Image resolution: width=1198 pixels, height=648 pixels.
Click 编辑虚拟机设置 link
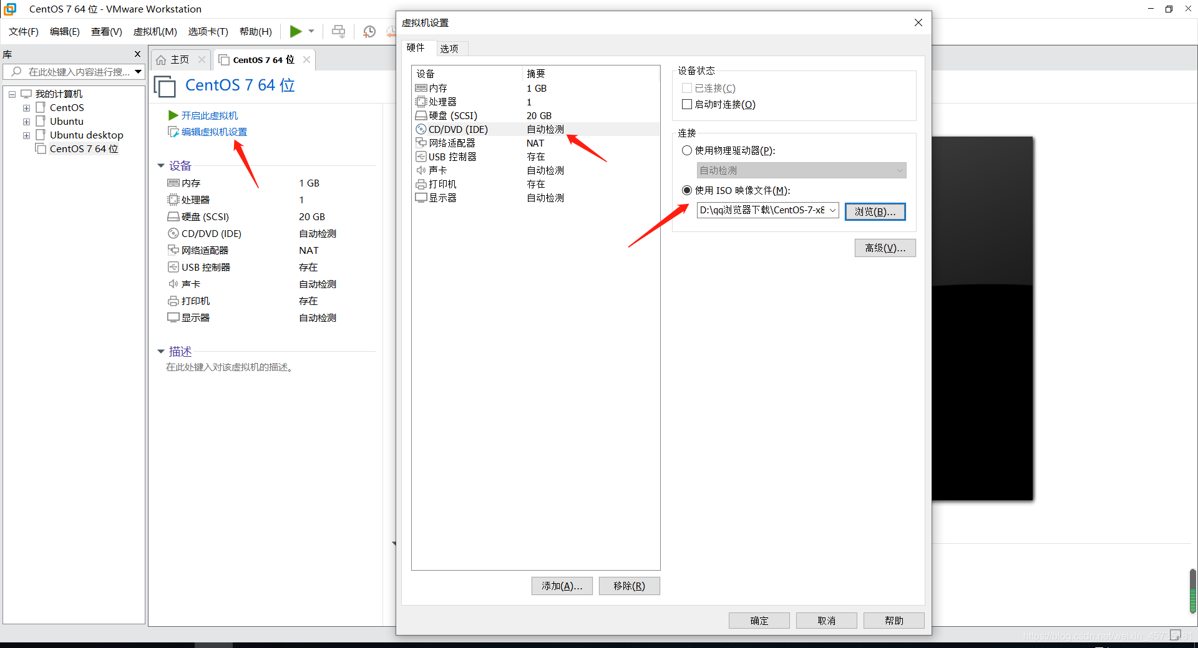[x=214, y=132]
